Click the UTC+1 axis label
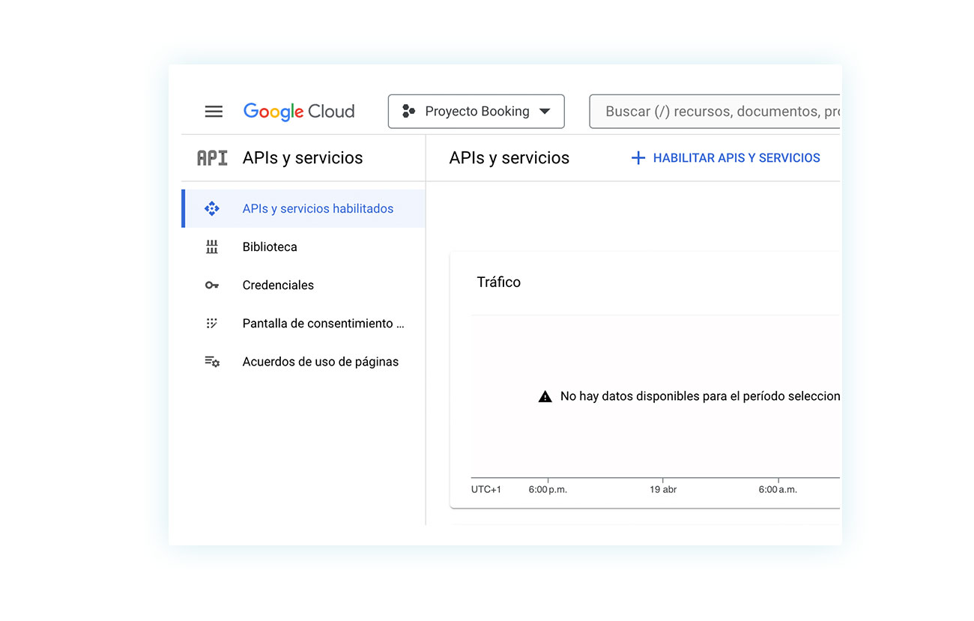Screen dimensions: 974x621 coord(486,490)
